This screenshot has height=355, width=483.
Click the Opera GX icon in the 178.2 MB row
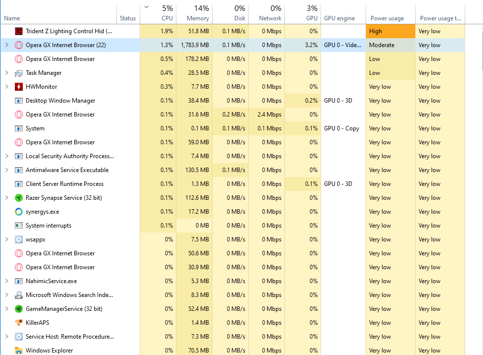click(19, 59)
